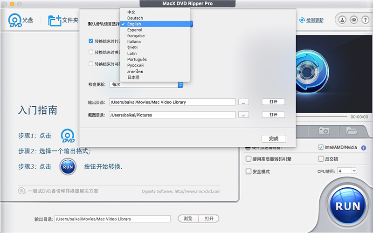Toggle the third 转换结束时将 checkbox
Viewport: 373px width, 233px height.
(90, 64)
